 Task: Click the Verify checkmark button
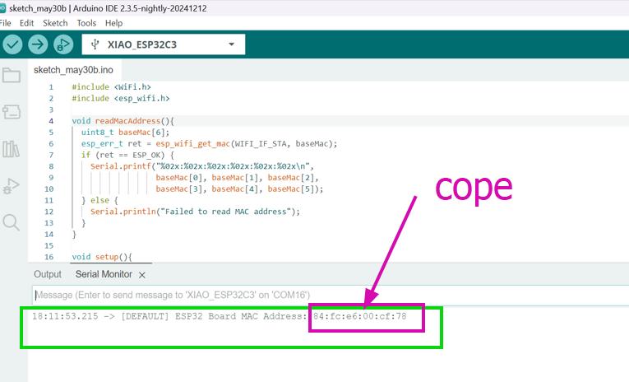12,44
